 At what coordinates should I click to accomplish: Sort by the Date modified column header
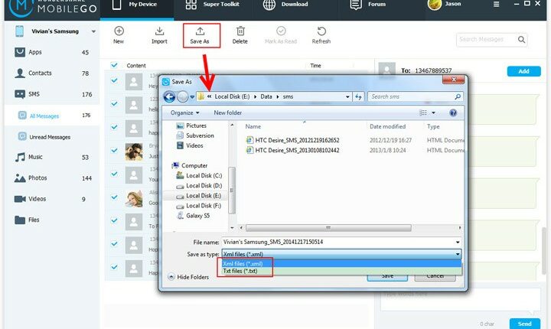click(387, 126)
